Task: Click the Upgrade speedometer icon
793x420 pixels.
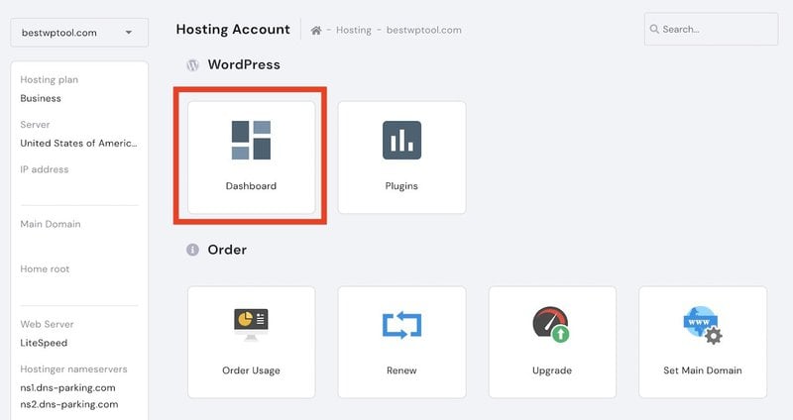Action: [551, 325]
